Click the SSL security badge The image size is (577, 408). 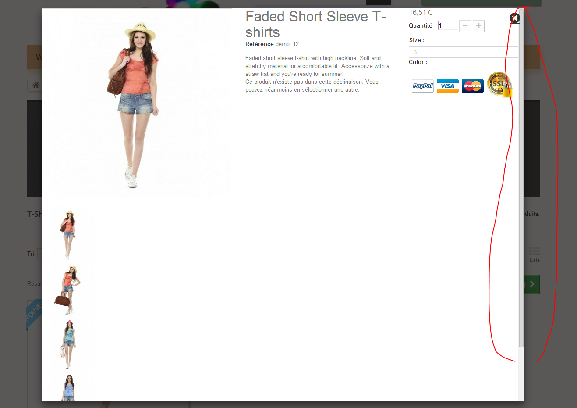[500, 84]
